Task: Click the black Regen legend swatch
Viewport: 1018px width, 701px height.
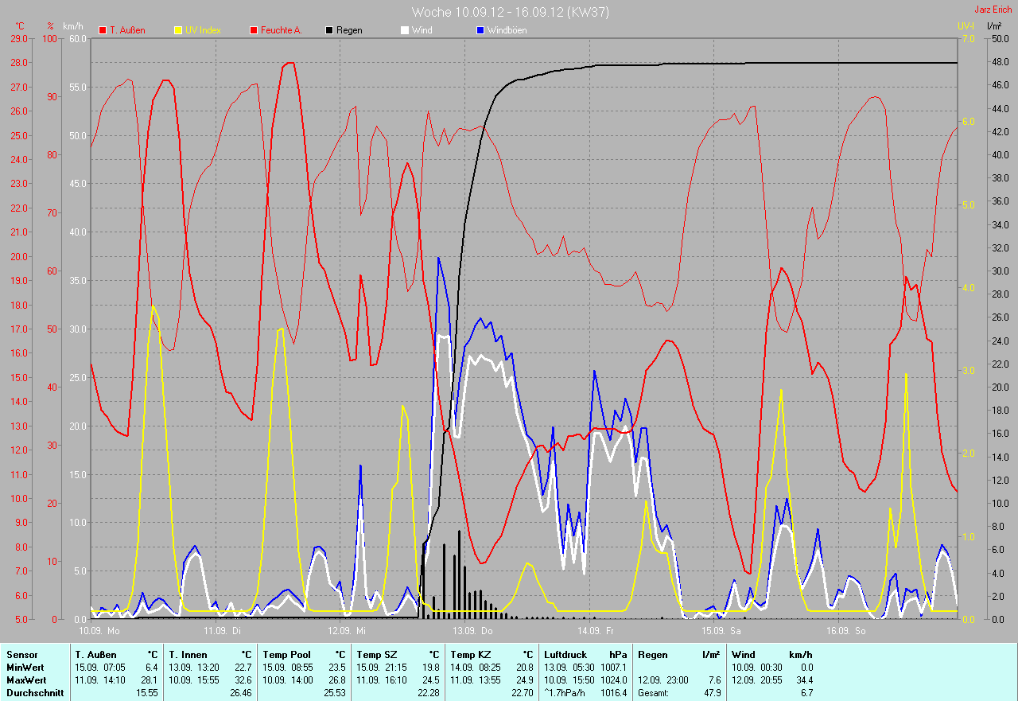Action: tap(329, 30)
